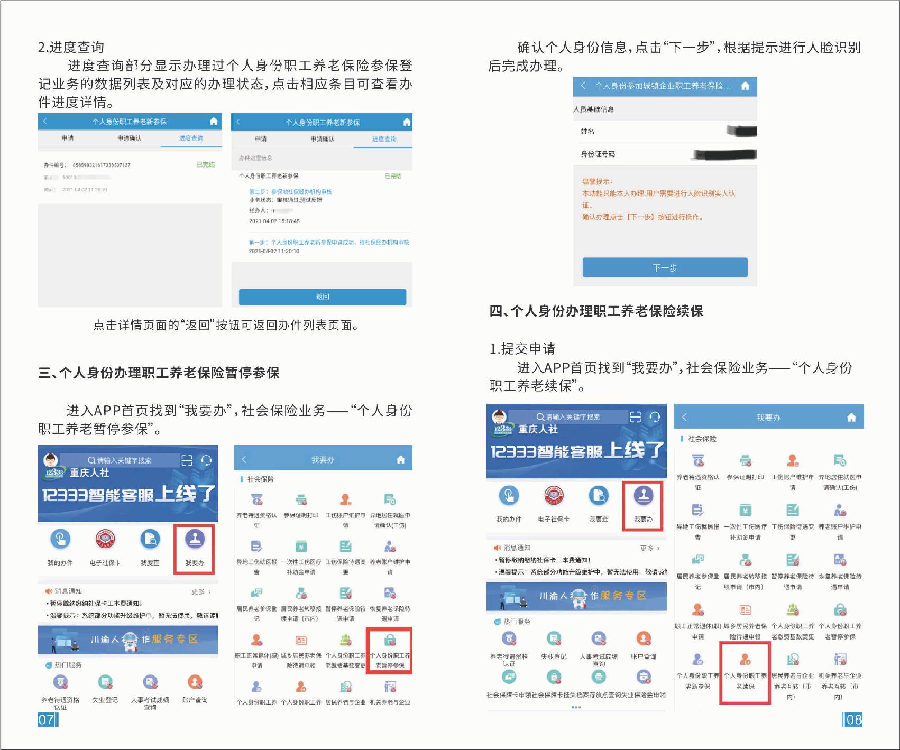
Task: Tap back chevron in 我要办 header on page 07
Action: pyautogui.click(x=244, y=459)
